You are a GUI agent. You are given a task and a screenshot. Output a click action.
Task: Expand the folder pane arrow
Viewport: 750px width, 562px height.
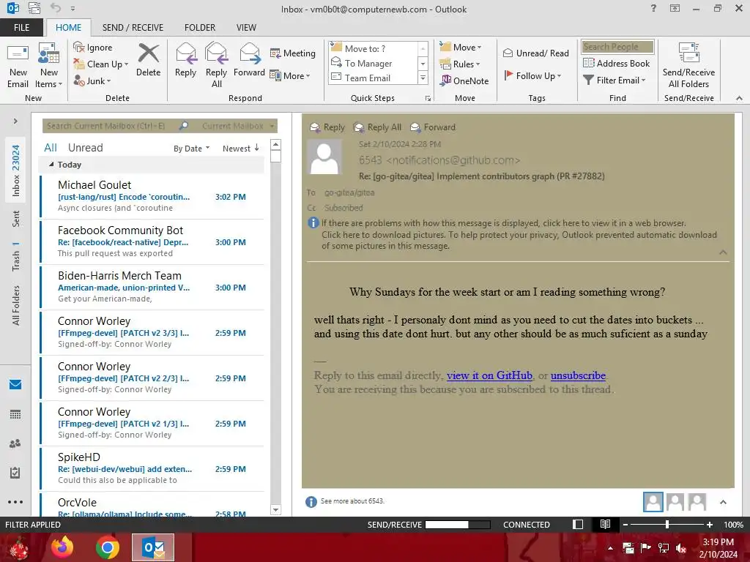point(15,121)
